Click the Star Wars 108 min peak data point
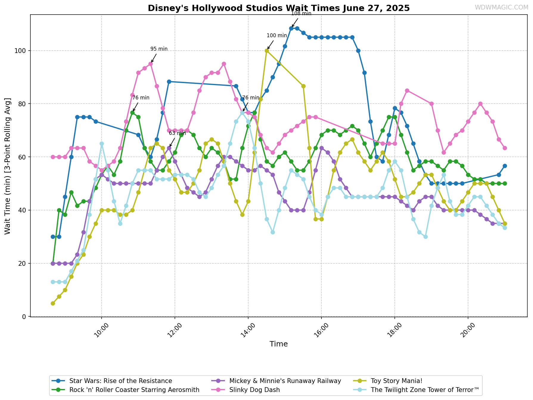533x400 pixels. [x=291, y=28]
